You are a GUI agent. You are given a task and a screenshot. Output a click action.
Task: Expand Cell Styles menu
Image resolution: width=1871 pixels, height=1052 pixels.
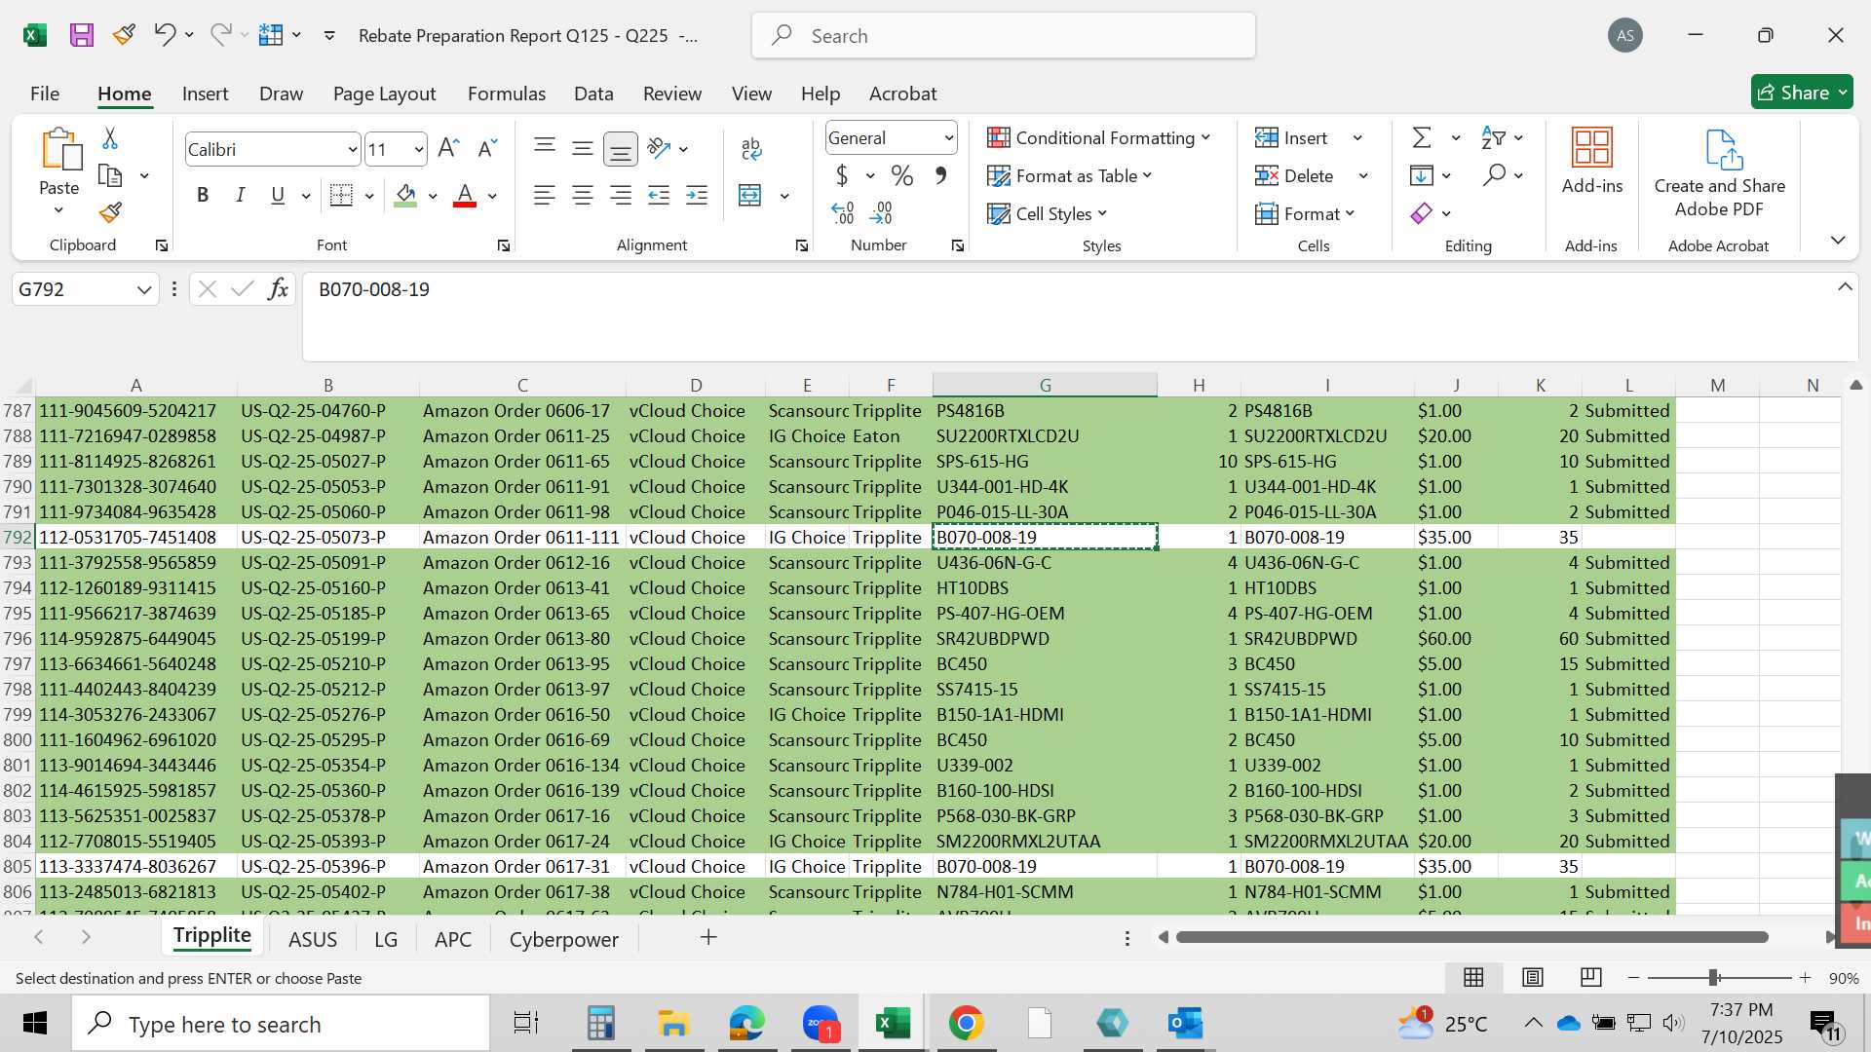point(1049,213)
